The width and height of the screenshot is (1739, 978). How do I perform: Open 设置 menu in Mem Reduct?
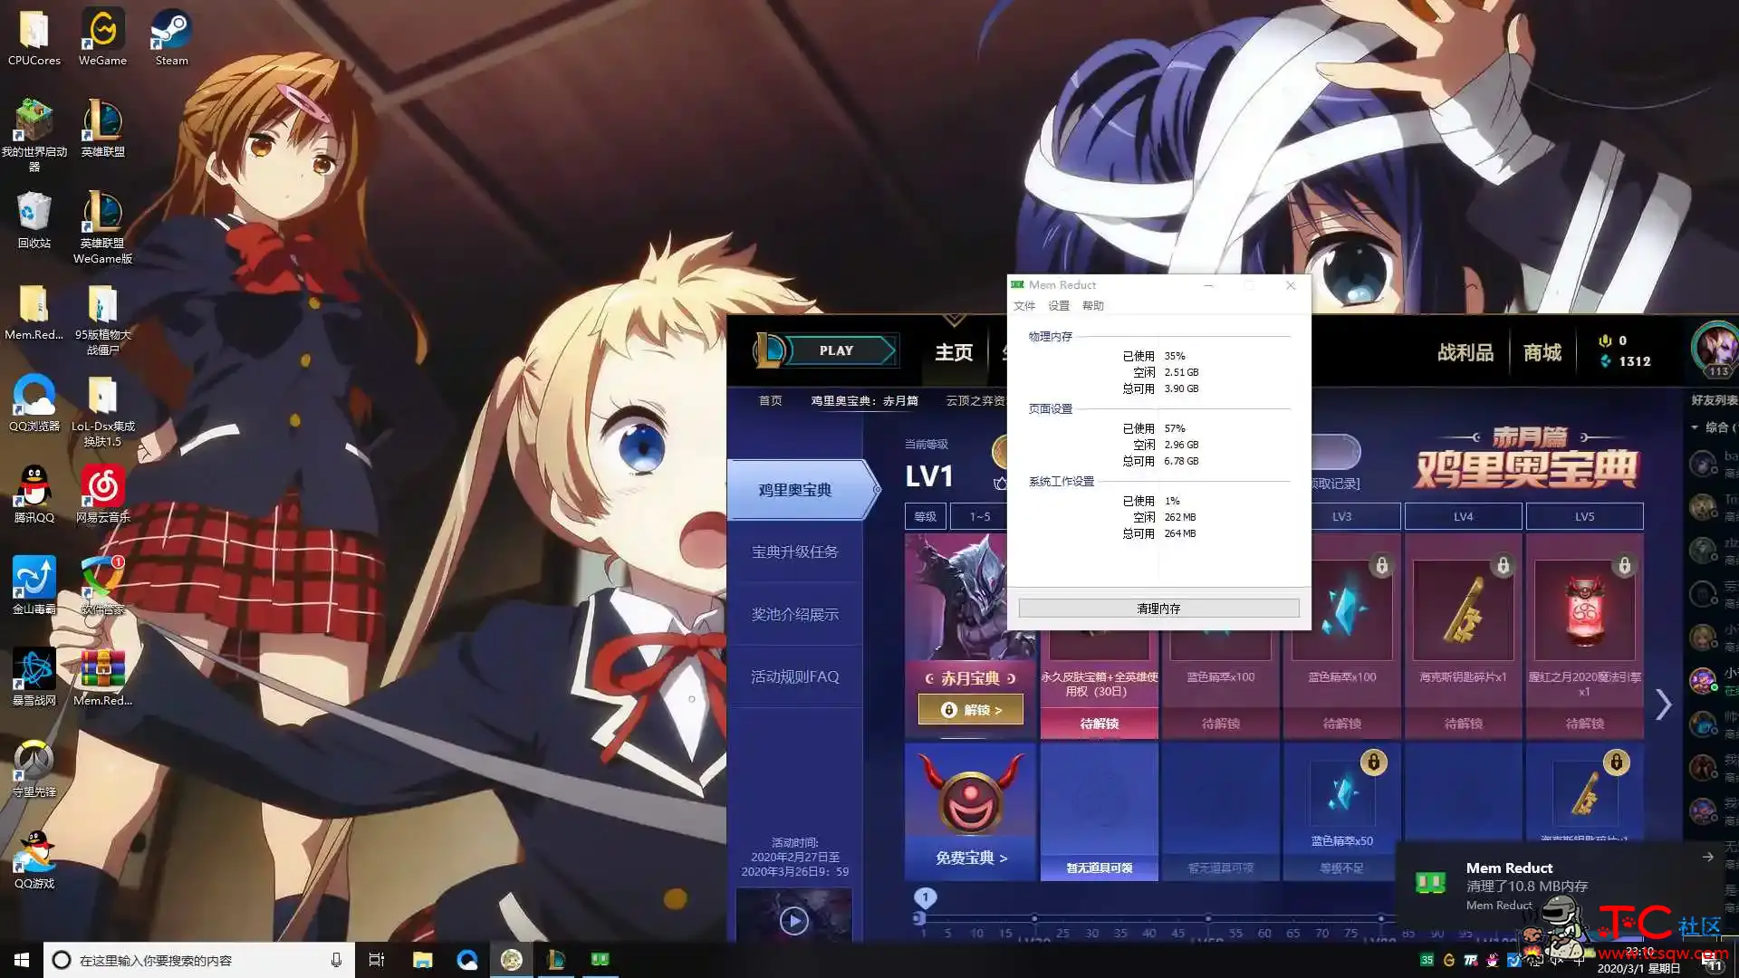coord(1057,304)
